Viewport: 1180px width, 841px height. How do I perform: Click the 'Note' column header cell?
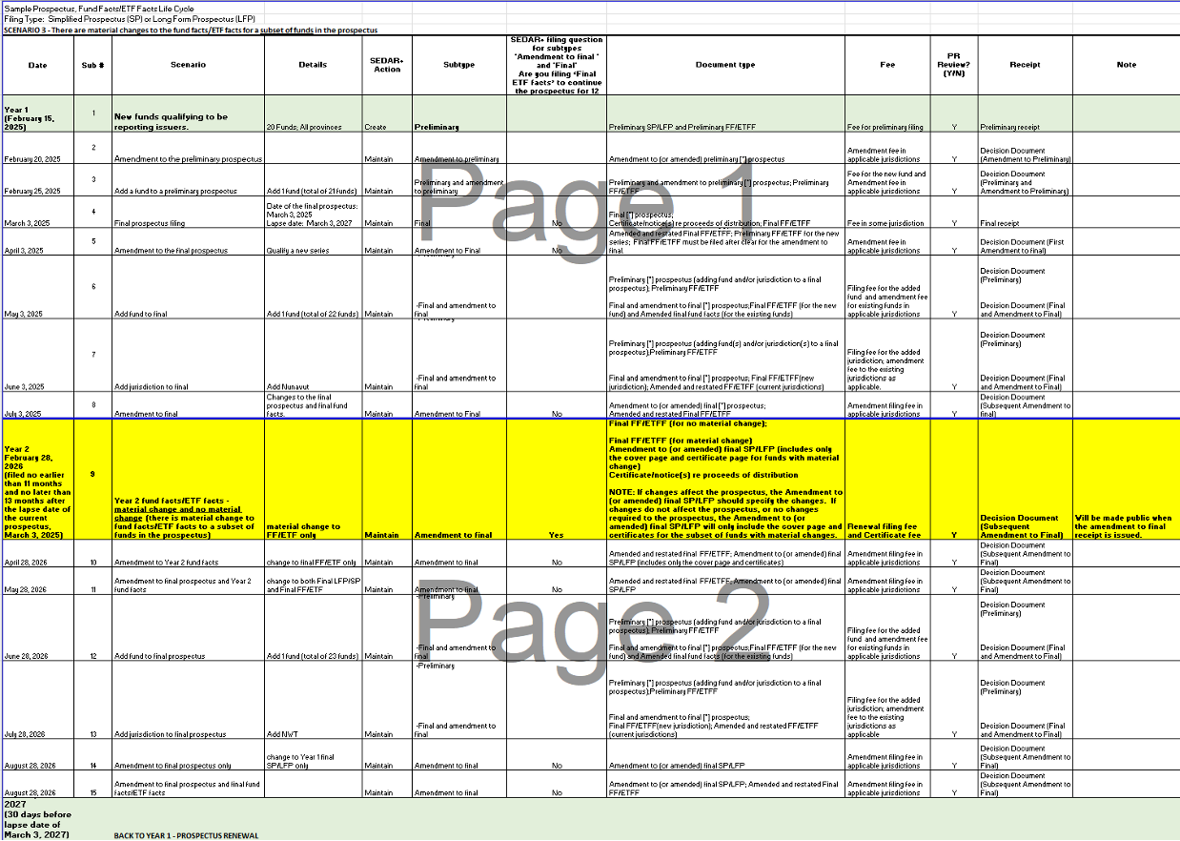coord(1126,65)
